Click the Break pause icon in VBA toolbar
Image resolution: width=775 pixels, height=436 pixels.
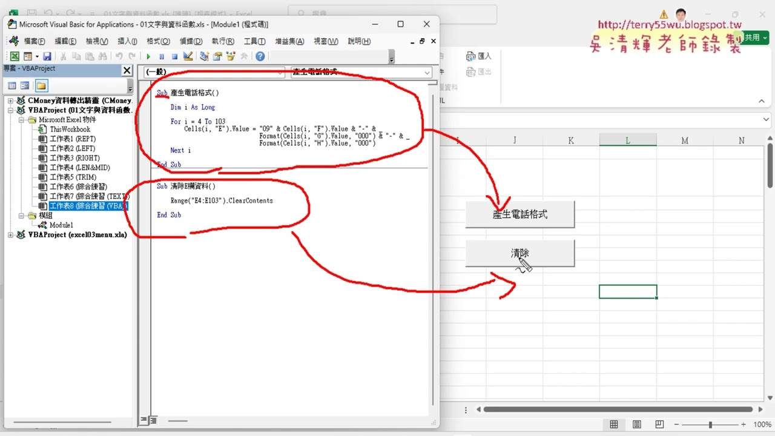click(162, 56)
